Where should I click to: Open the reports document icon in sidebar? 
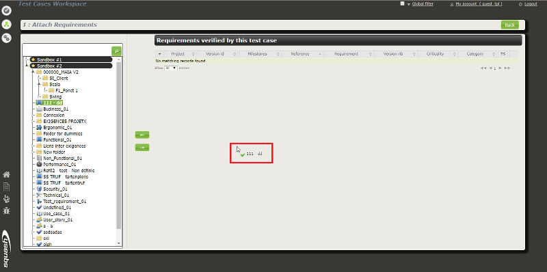click(x=6, y=187)
